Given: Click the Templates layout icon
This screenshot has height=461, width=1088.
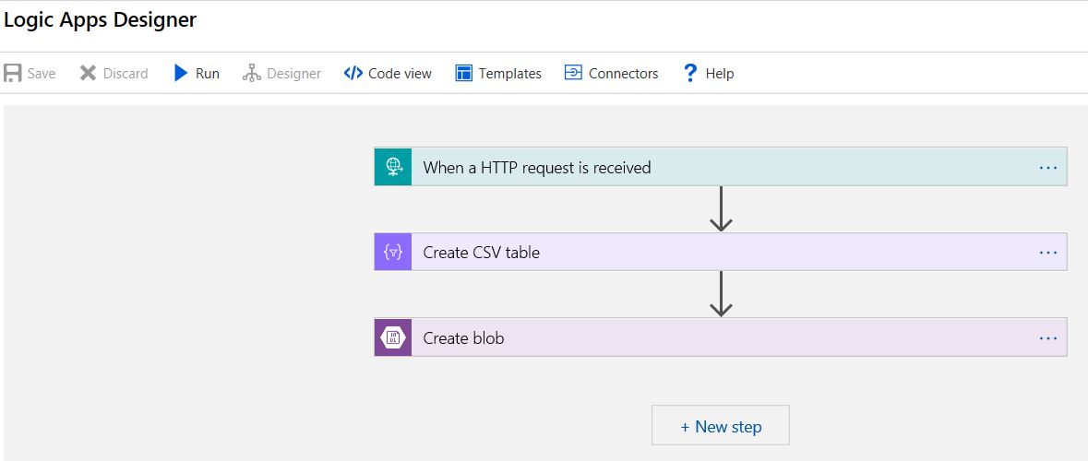Looking at the screenshot, I should click(x=464, y=74).
